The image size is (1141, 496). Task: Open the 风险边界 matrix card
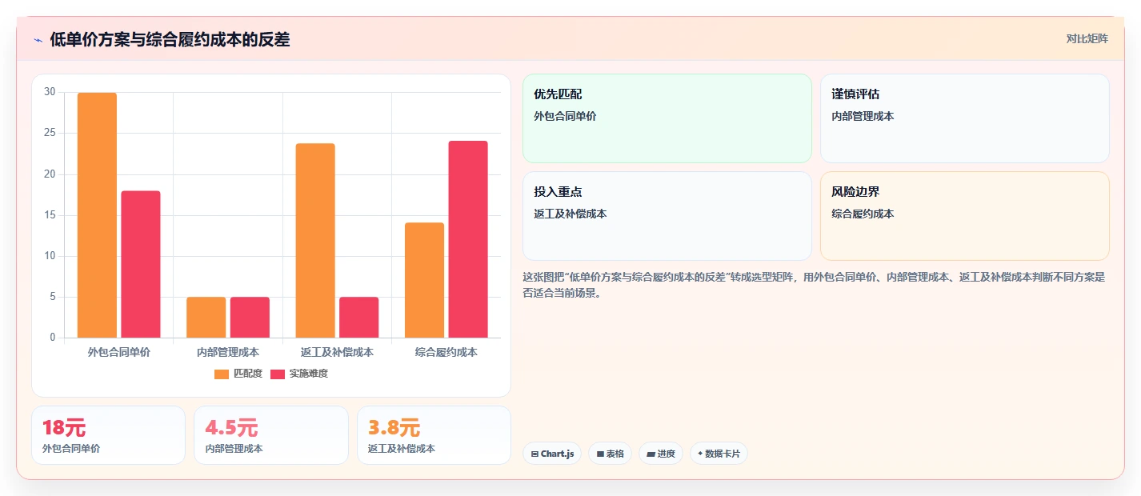coord(965,216)
